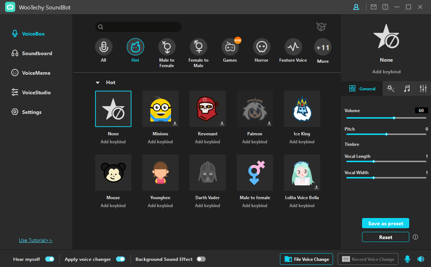Screen dimensions: 431x267
Task: Click the speaker icon in bottom bar
Action: click(x=420, y=259)
